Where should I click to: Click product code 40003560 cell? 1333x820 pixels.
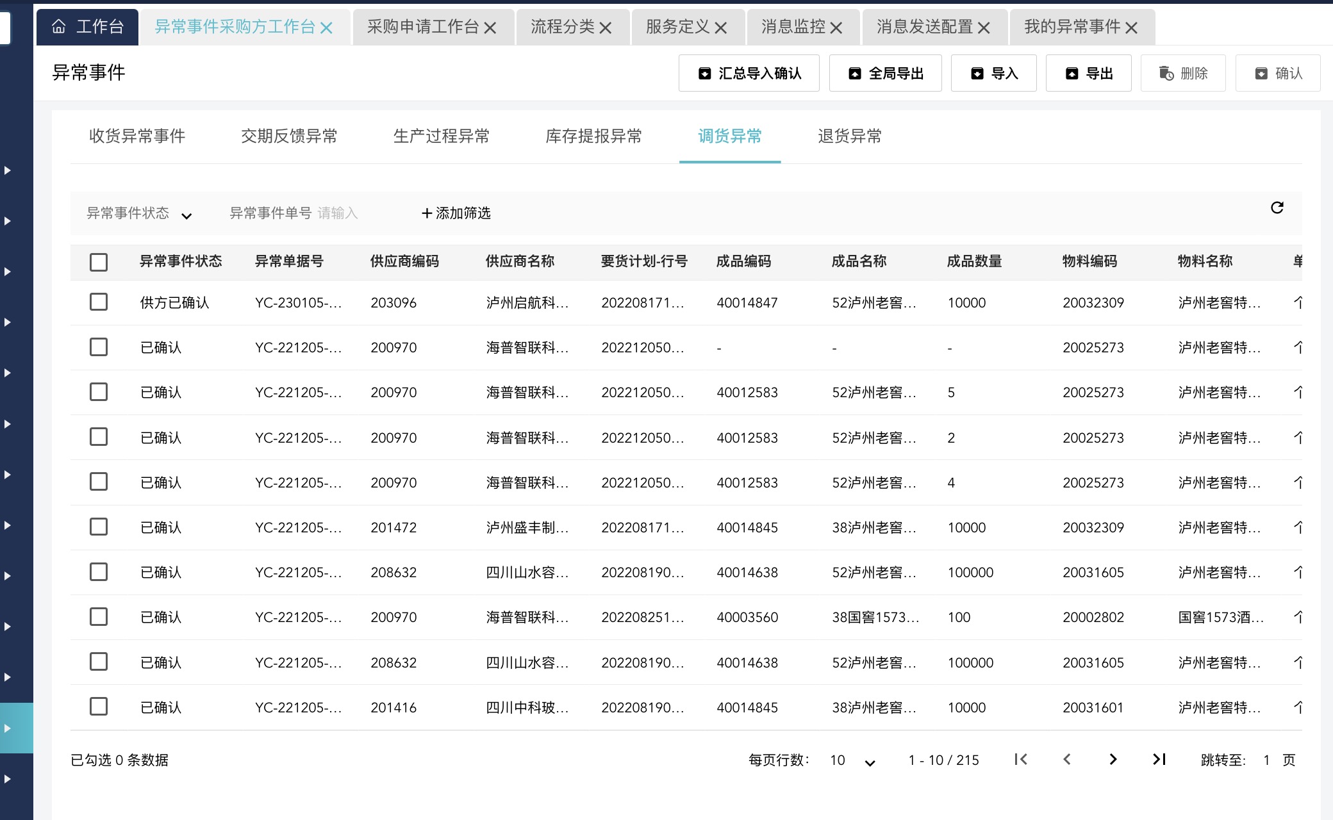747,618
